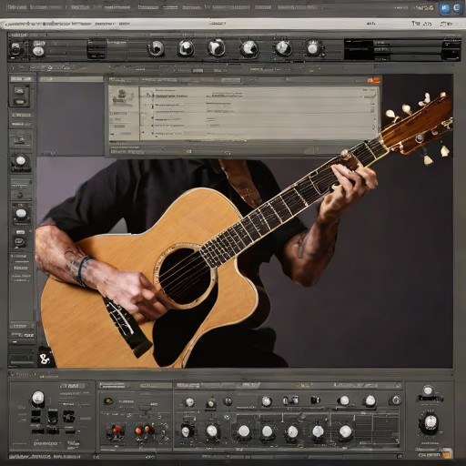
Task: Click the orange icon in the bottom-right corner
Action: click(446, 454)
